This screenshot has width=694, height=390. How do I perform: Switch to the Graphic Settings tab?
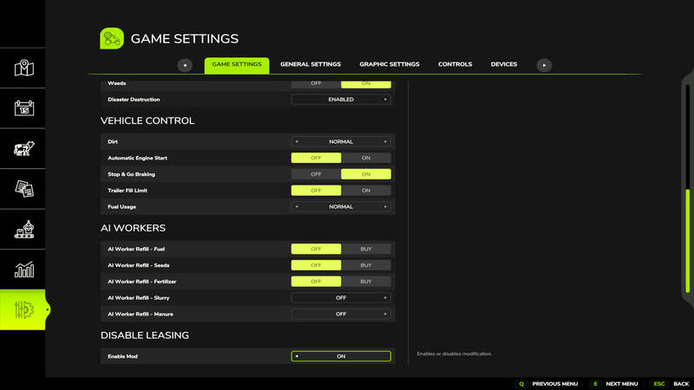(390, 64)
